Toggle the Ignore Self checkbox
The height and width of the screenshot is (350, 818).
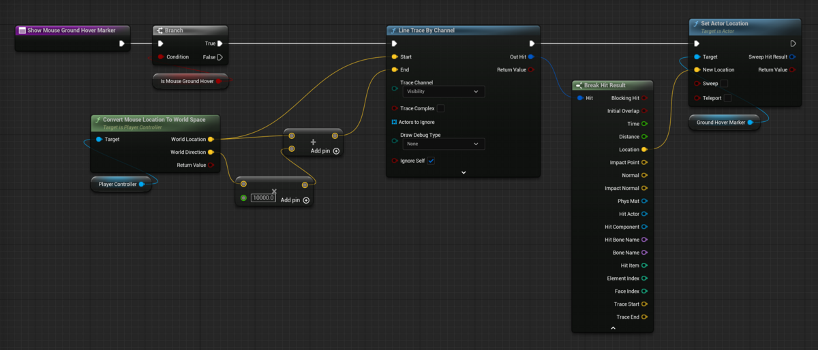click(x=431, y=161)
